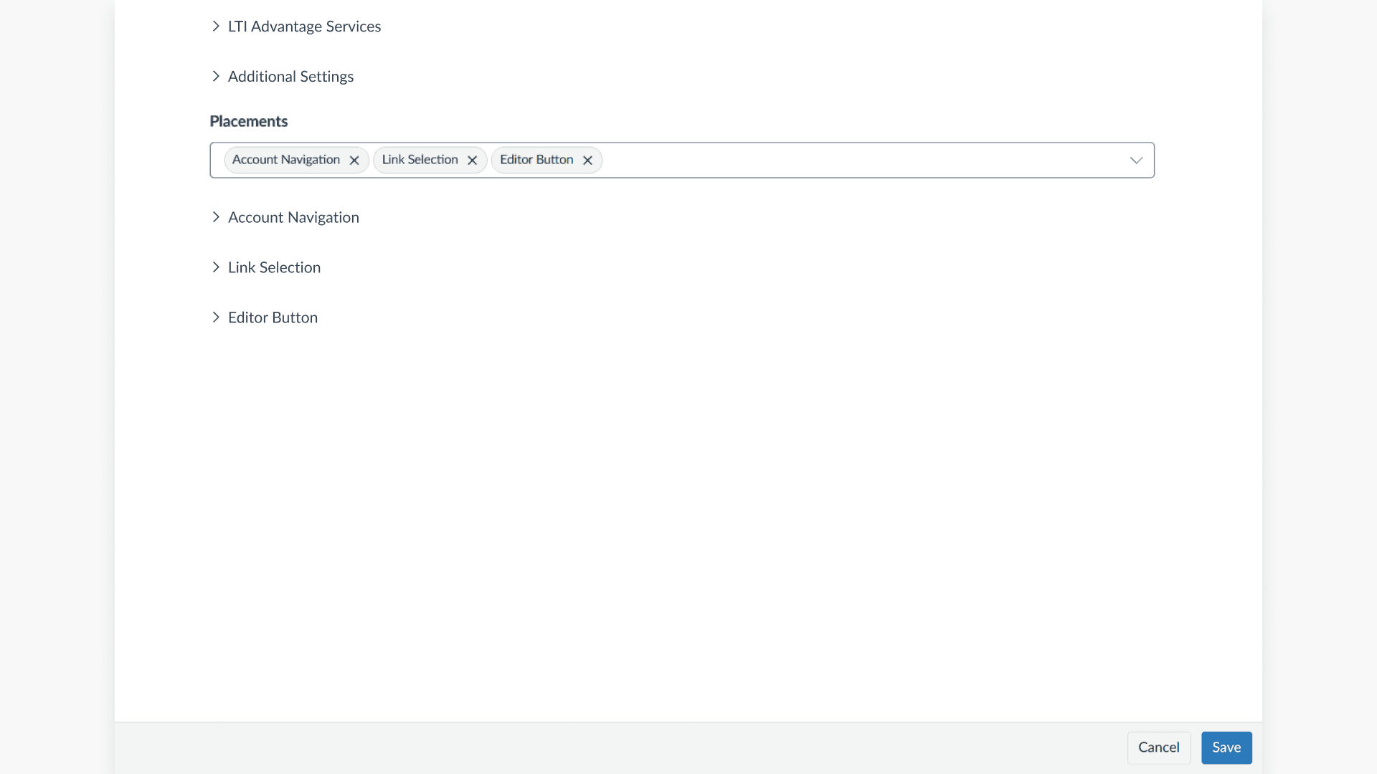This screenshot has height=774, width=1377.
Task: Expand the LTI Advantage Services section
Action: click(304, 26)
